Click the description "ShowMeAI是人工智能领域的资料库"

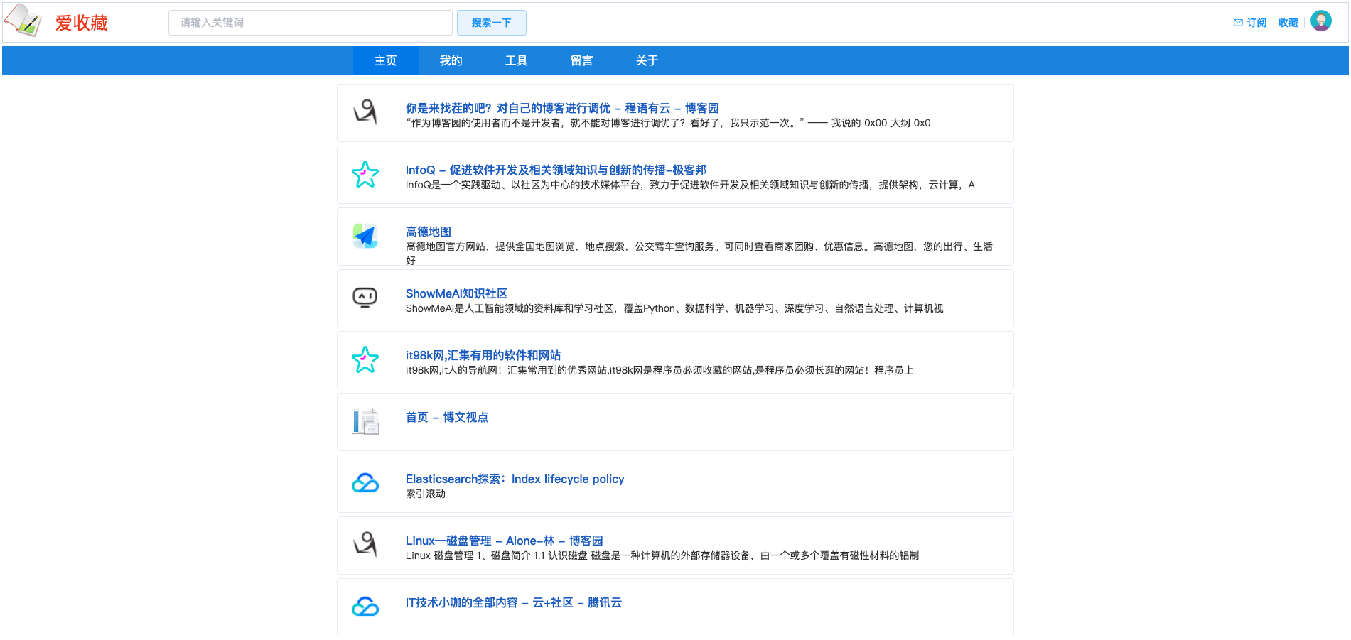click(x=674, y=308)
